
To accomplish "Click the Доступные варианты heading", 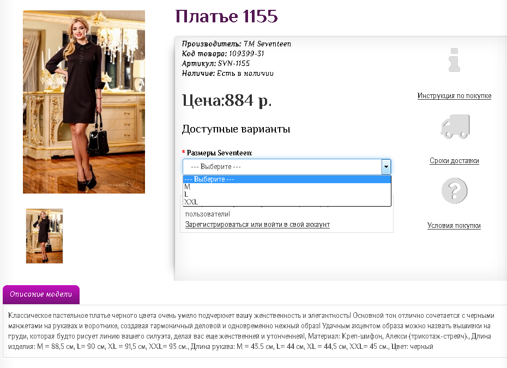I will [x=236, y=129].
